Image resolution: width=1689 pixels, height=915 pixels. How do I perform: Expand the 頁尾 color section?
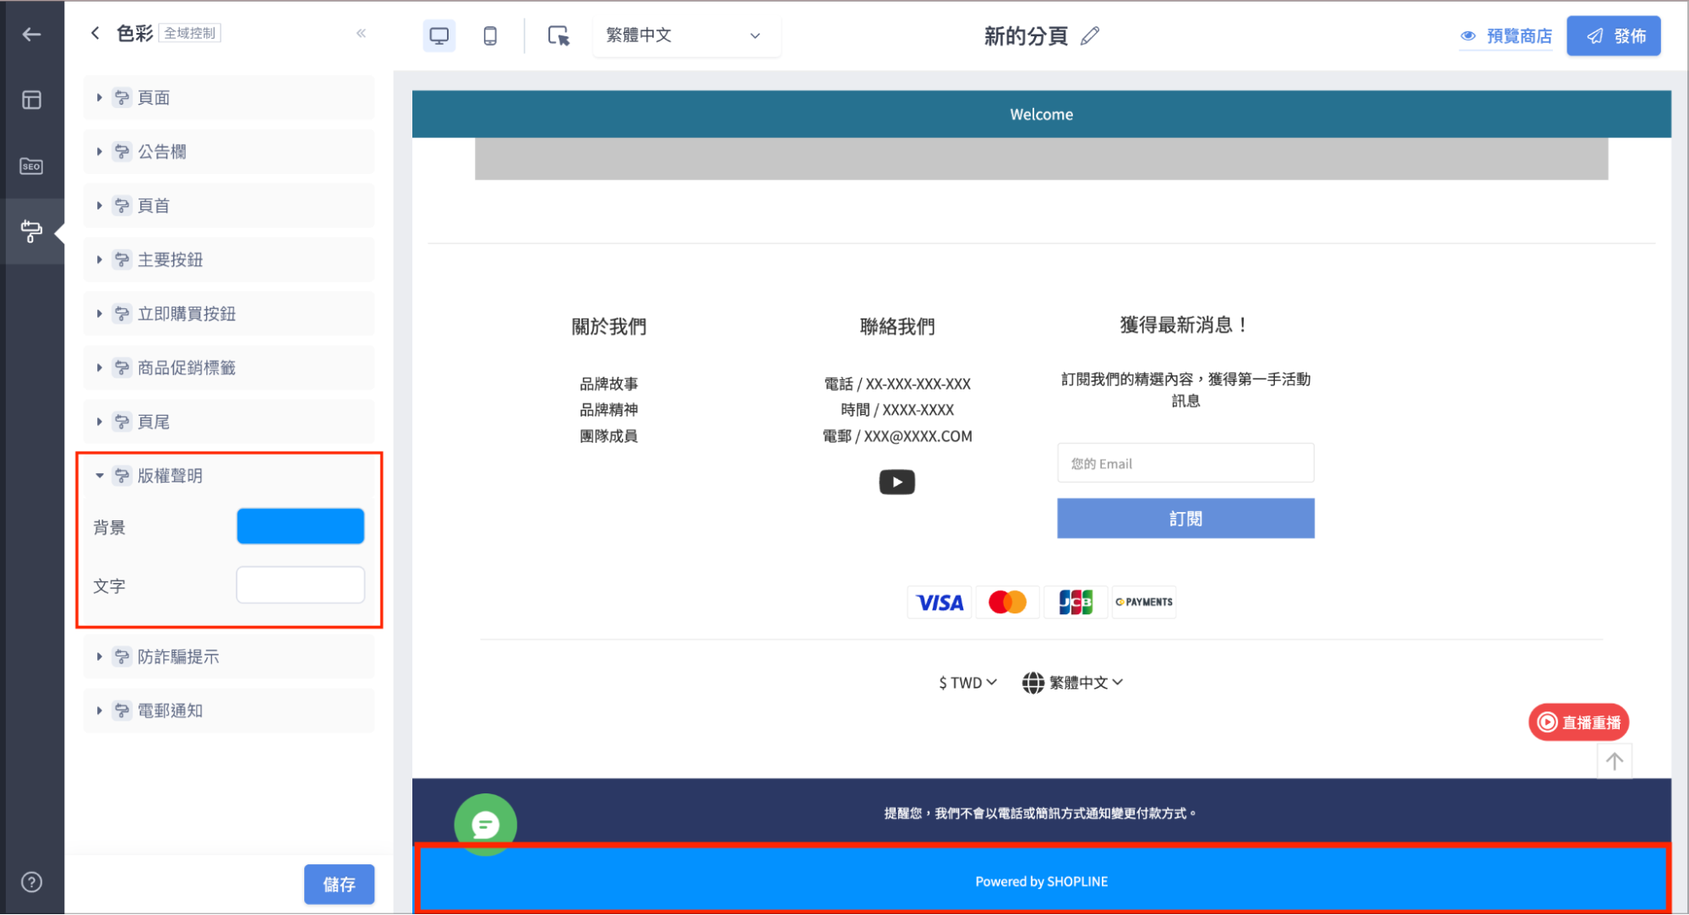click(229, 422)
